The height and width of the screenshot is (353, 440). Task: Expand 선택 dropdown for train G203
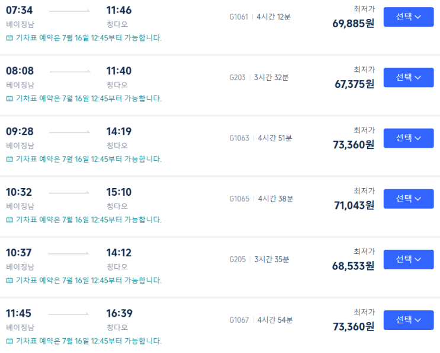[x=409, y=77]
